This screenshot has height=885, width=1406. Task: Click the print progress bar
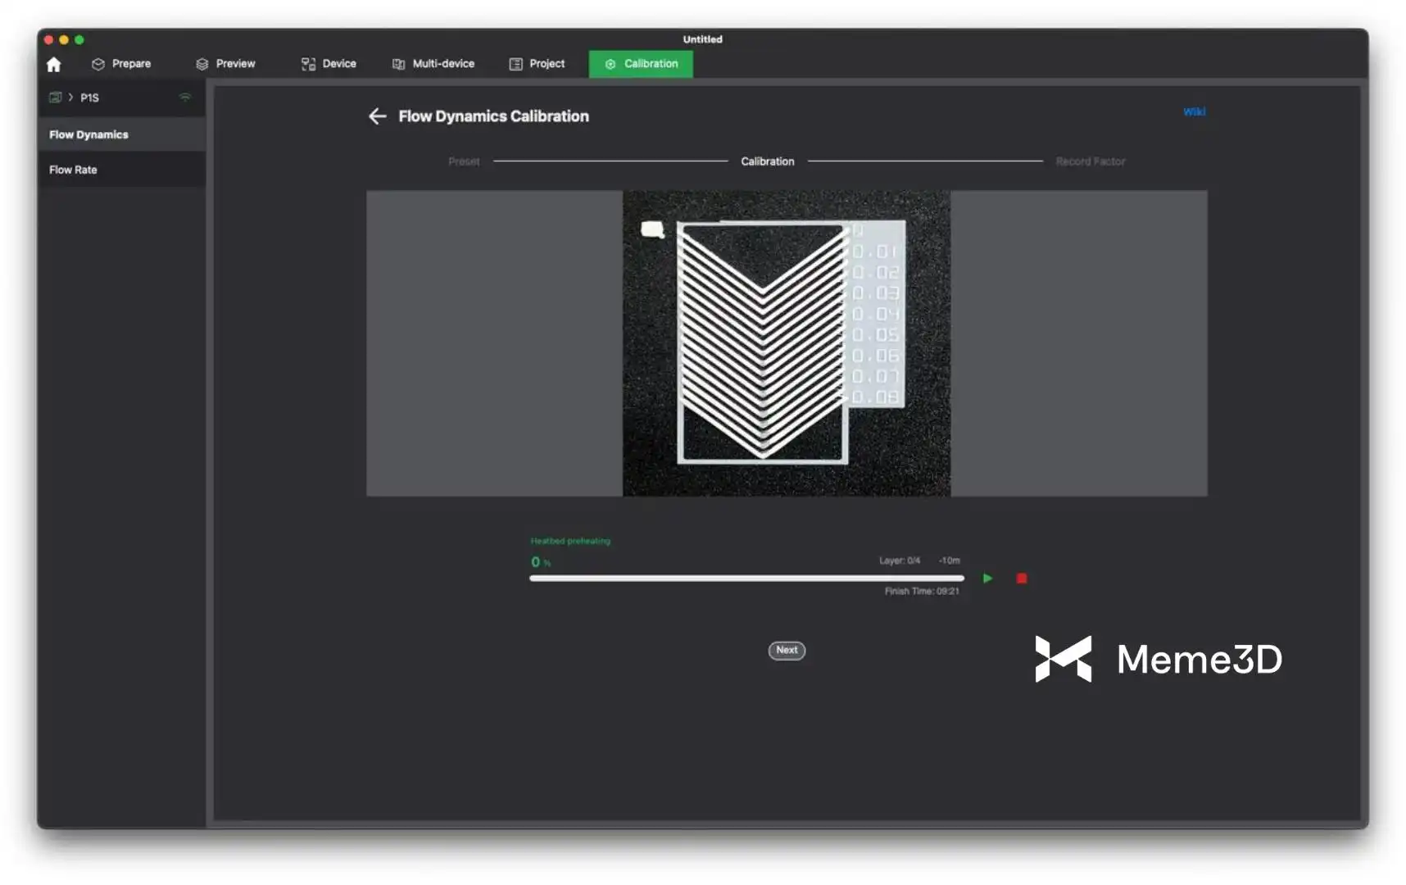tap(746, 579)
